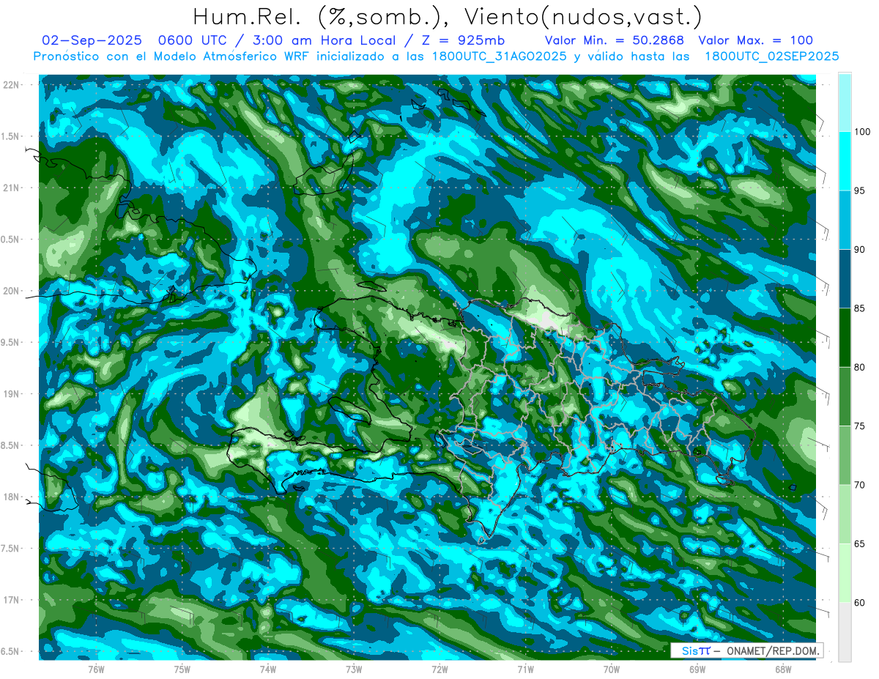Click the '75W' longitude label
This screenshot has width=879, height=679.
click(182, 669)
